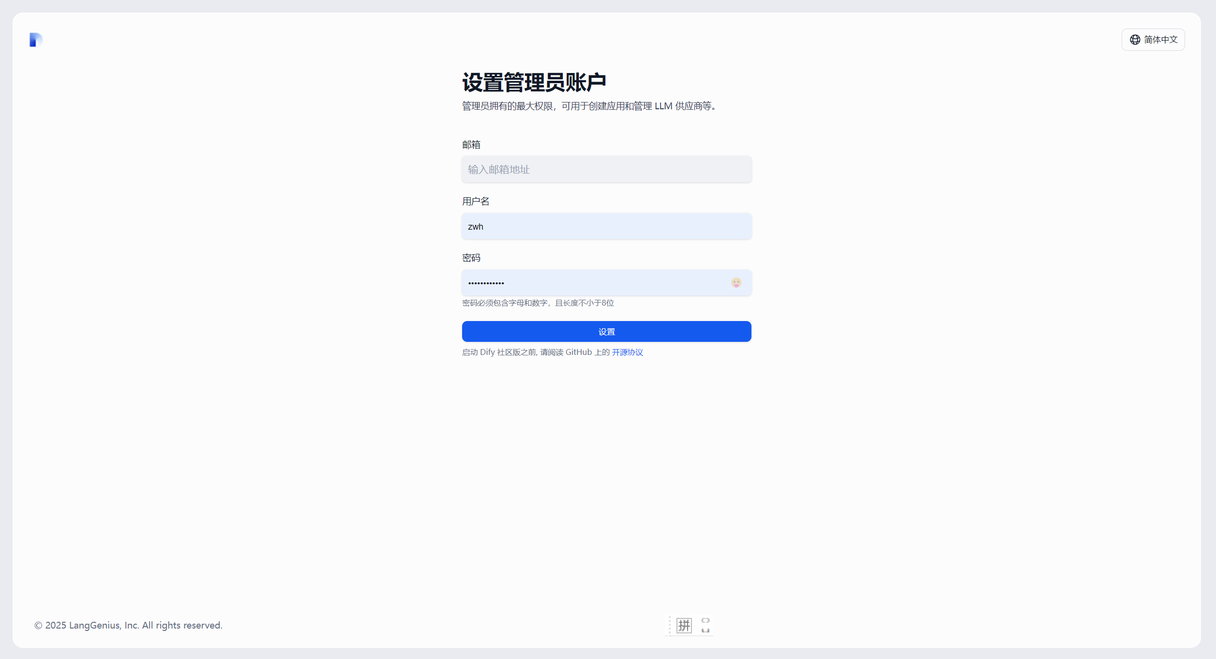
Task: Click the administrator permissions subtitle text
Action: coord(588,106)
